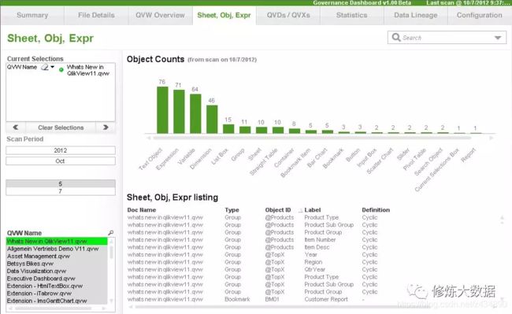Select day 5 in the scan list

[x=61, y=184]
